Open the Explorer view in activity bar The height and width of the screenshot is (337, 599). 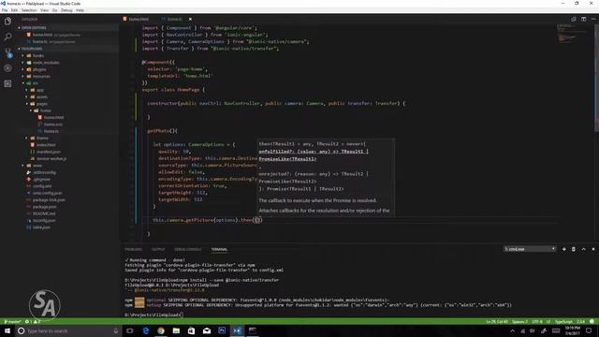(7, 22)
